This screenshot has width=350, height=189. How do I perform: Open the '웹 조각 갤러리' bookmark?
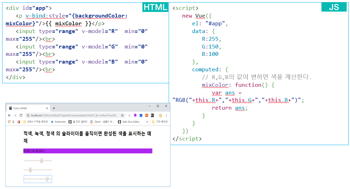78,122
